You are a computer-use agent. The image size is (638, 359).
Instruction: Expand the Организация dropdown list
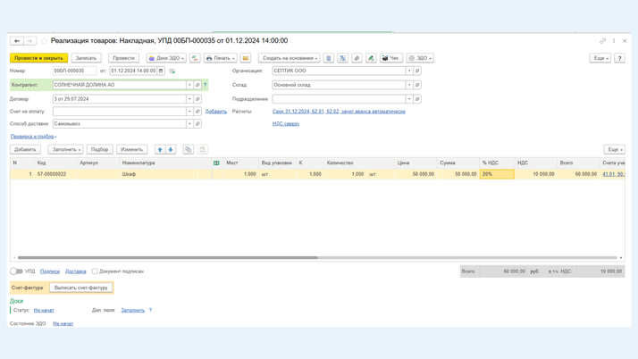(409, 71)
